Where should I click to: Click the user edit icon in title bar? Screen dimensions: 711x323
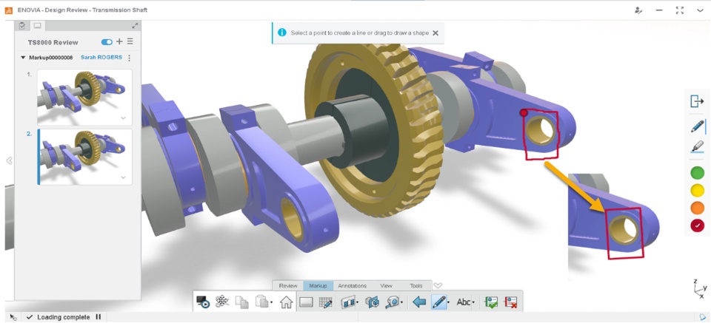(x=639, y=10)
